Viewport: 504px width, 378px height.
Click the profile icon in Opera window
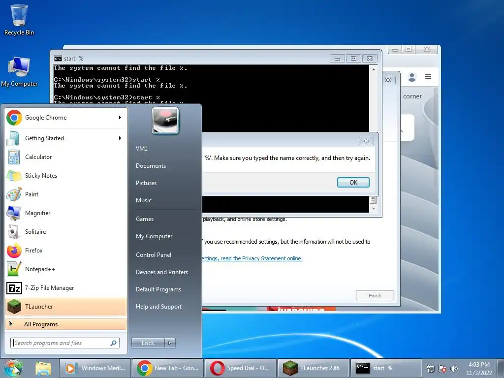[x=412, y=77]
